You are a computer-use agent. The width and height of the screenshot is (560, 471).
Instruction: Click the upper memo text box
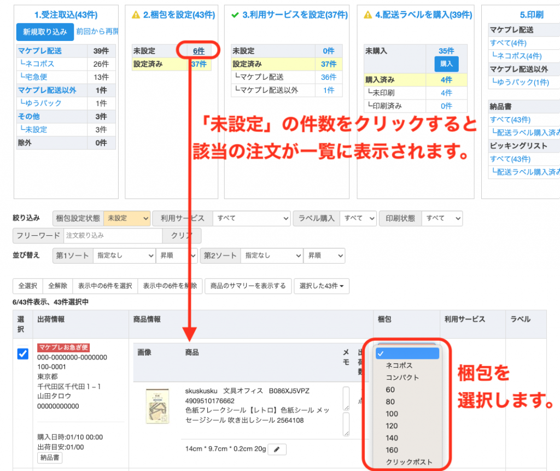click(x=346, y=398)
